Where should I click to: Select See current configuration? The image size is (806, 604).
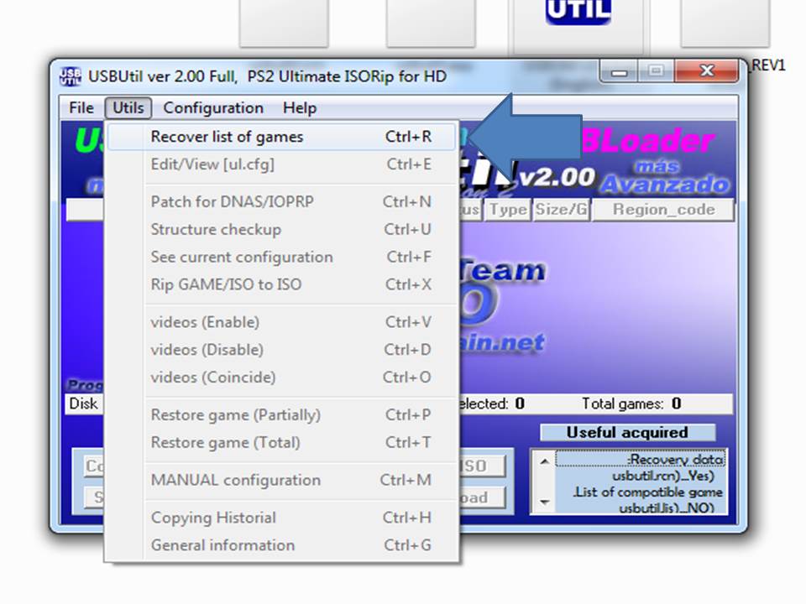coord(281,257)
